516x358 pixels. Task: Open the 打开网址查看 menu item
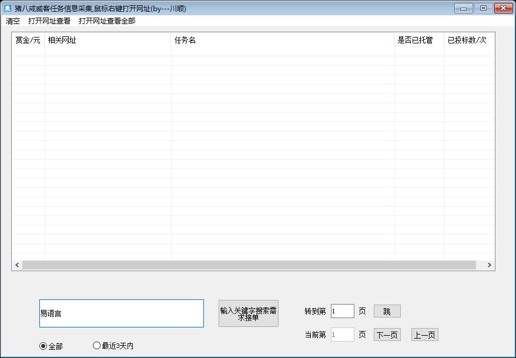point(49,21)
